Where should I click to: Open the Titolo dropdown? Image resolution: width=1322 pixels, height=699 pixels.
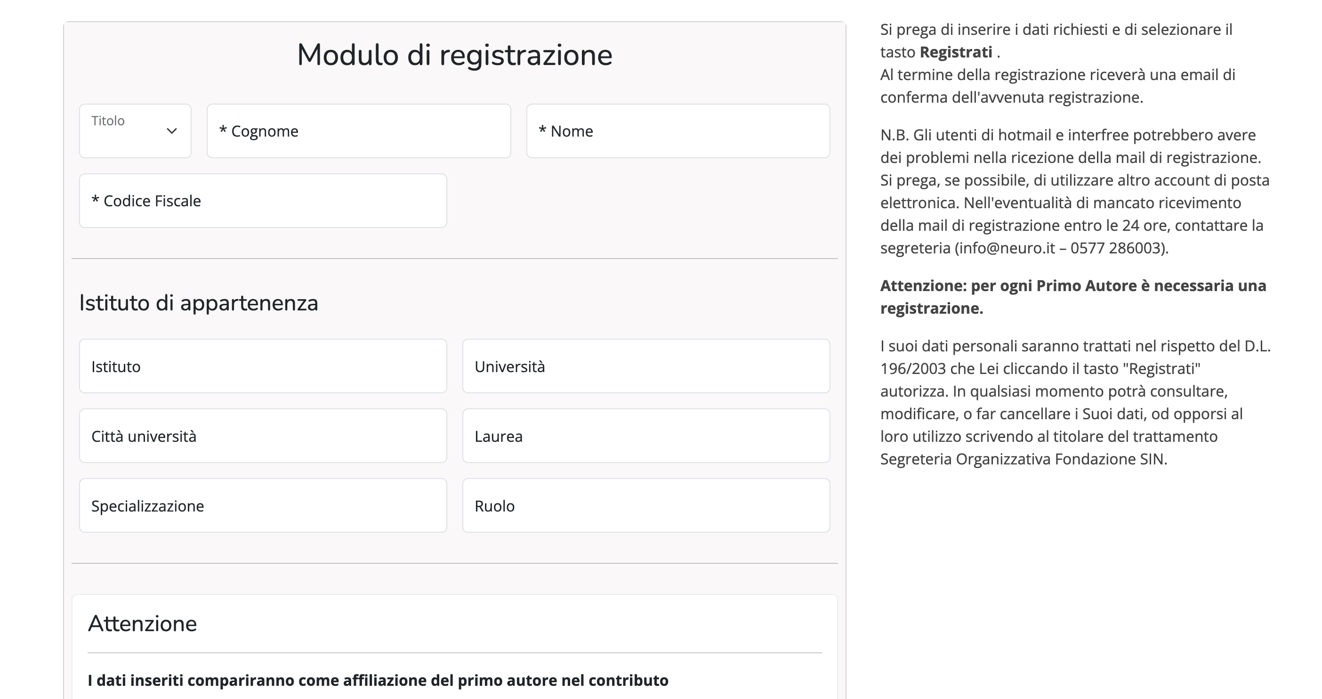[135, 131]
